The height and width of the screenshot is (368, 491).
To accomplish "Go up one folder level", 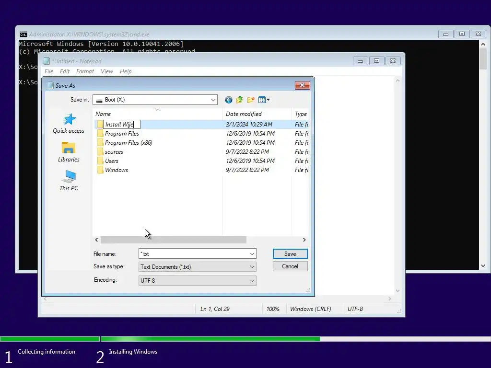I will click(x=240, y=100).
